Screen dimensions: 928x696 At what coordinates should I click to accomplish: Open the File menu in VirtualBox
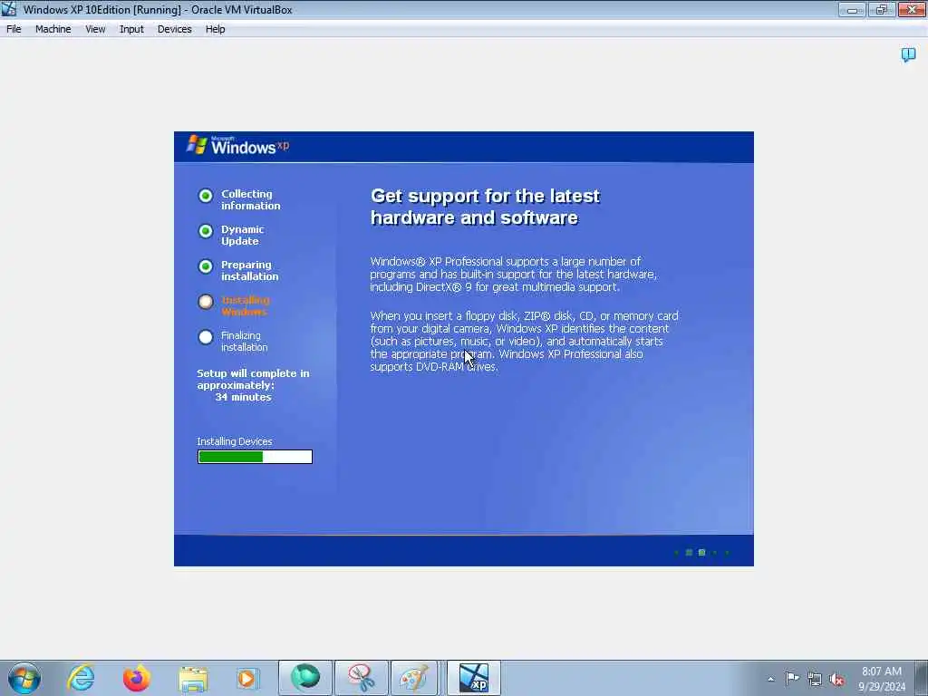point(14,29)
